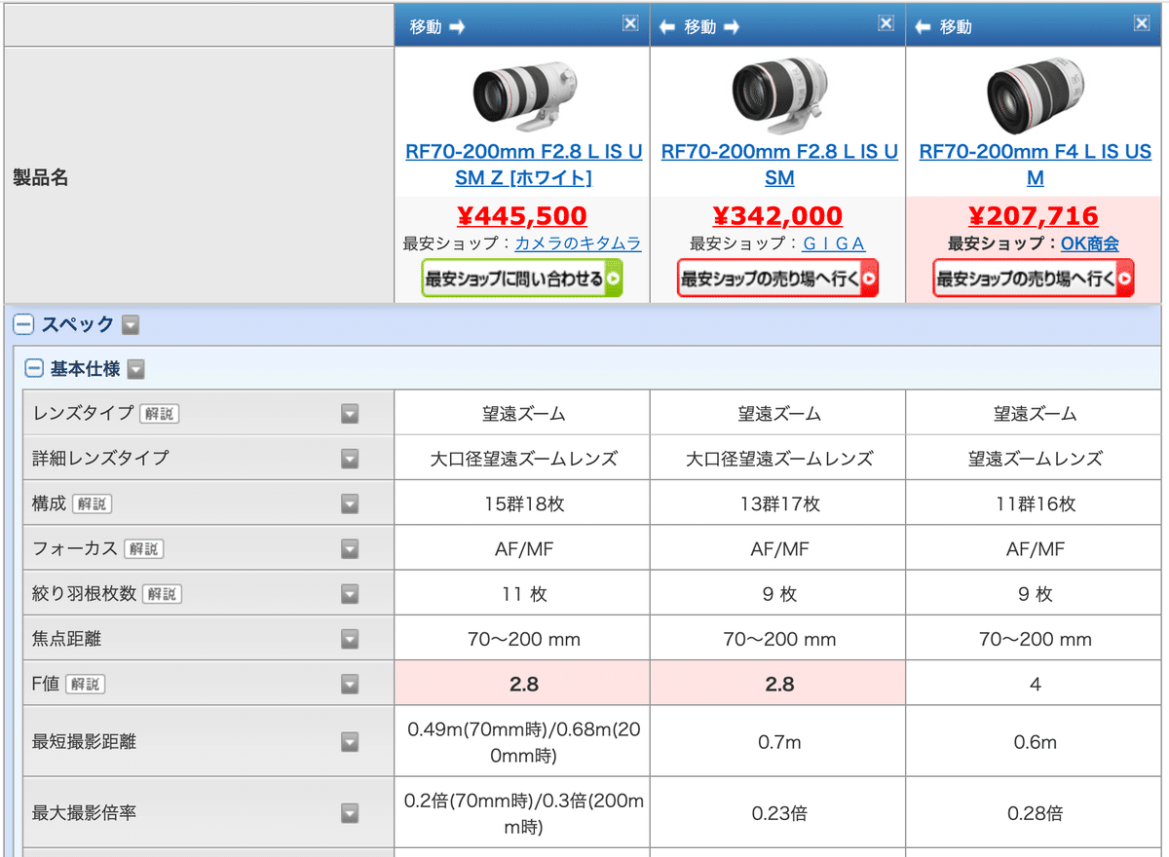Open dropdown arrow next to 基本仕様
Viewport: 1169px width, 857px height.
click(x=136, y=369)
